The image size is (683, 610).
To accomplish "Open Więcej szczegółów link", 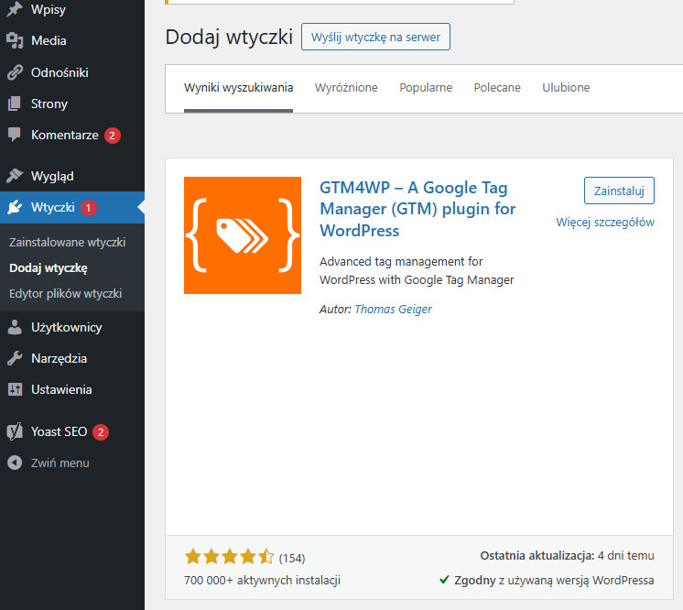I will (x=605, y=223).
